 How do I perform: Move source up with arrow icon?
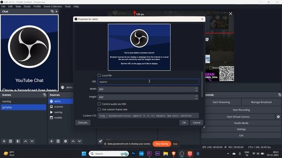coord(73,141)
